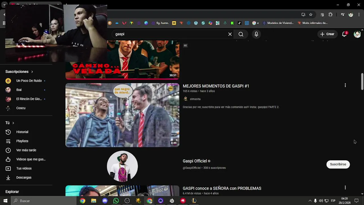364x205 pixels.
Task: Open Ver más tarde in sidebar
Action: (26, 150)
